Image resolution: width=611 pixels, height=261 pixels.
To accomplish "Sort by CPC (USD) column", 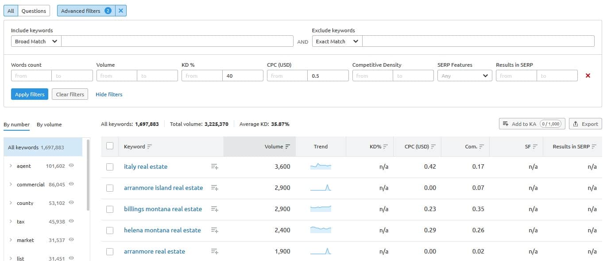I will click(433, 147).
